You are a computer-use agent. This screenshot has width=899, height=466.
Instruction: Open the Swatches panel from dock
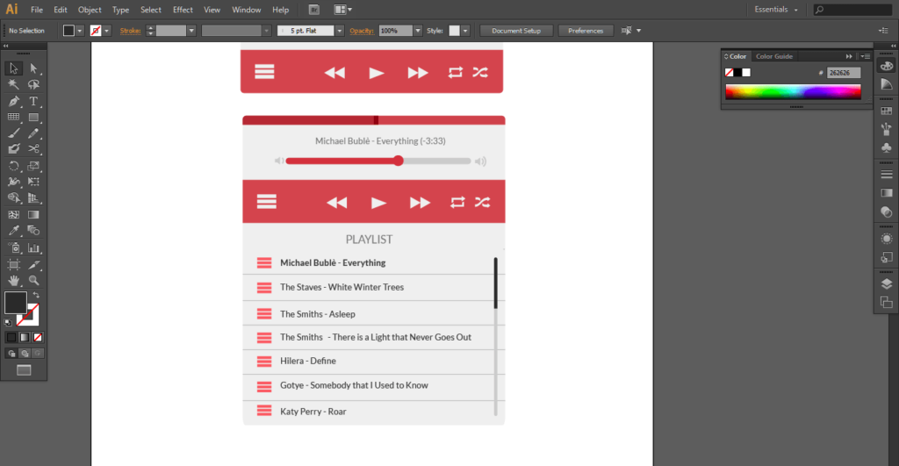point(887,111)
